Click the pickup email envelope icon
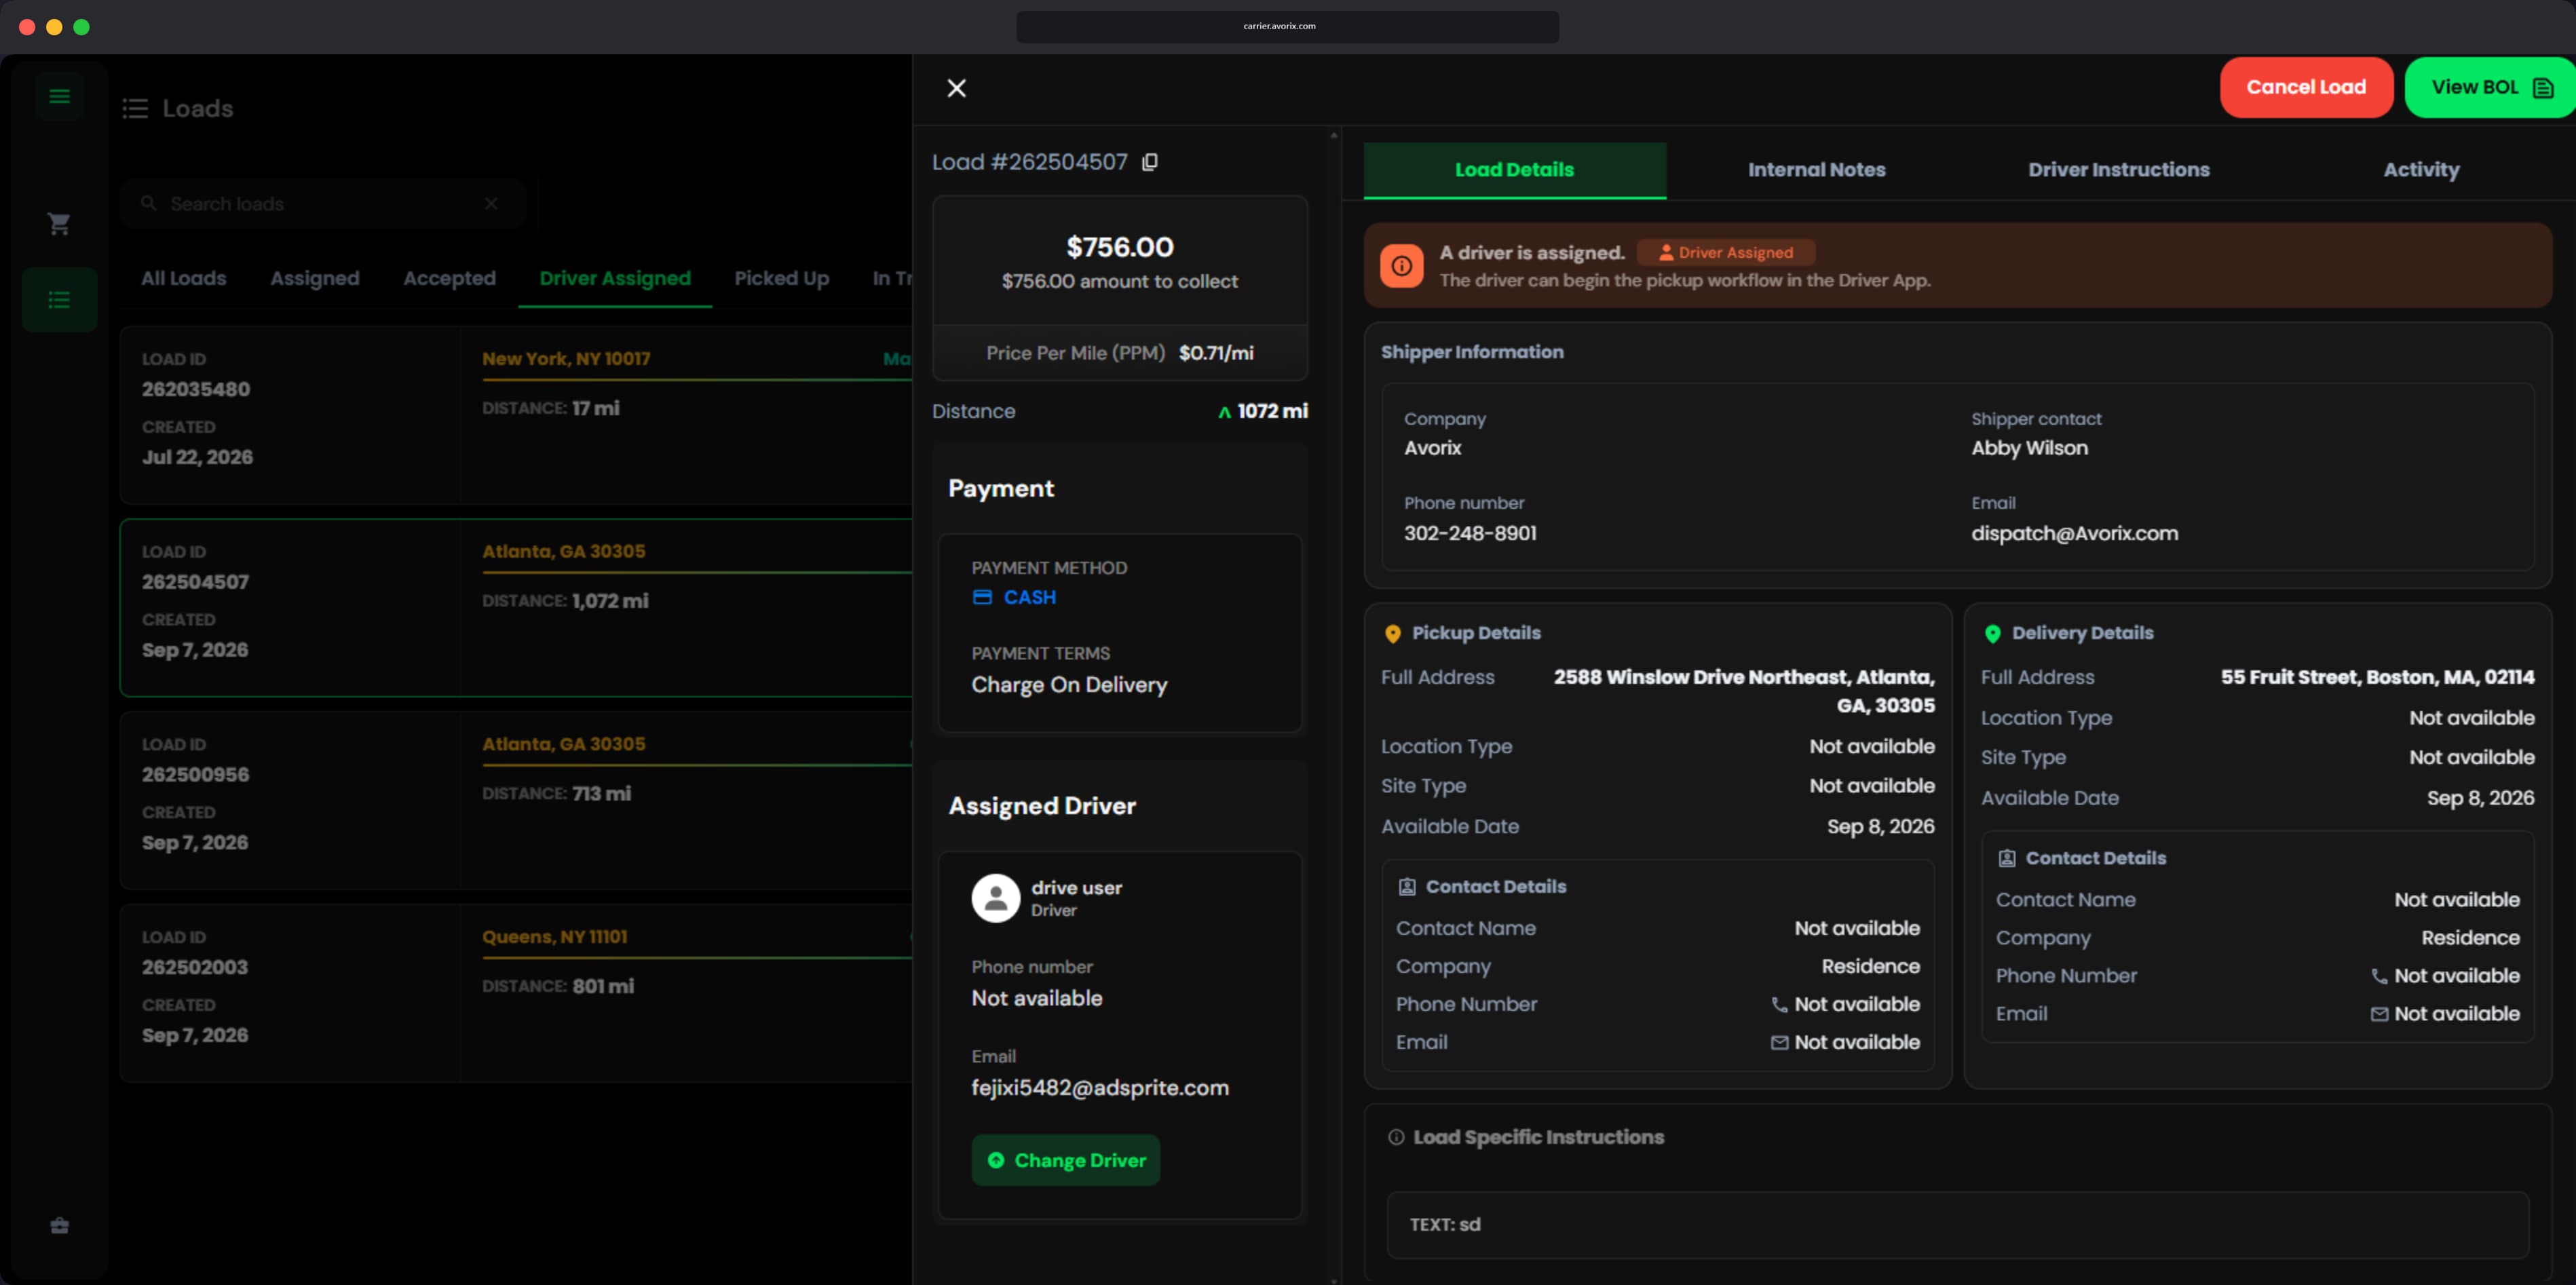Image resolution: width=2576 pixels, height=1285 pixels. [1779, 1042]
